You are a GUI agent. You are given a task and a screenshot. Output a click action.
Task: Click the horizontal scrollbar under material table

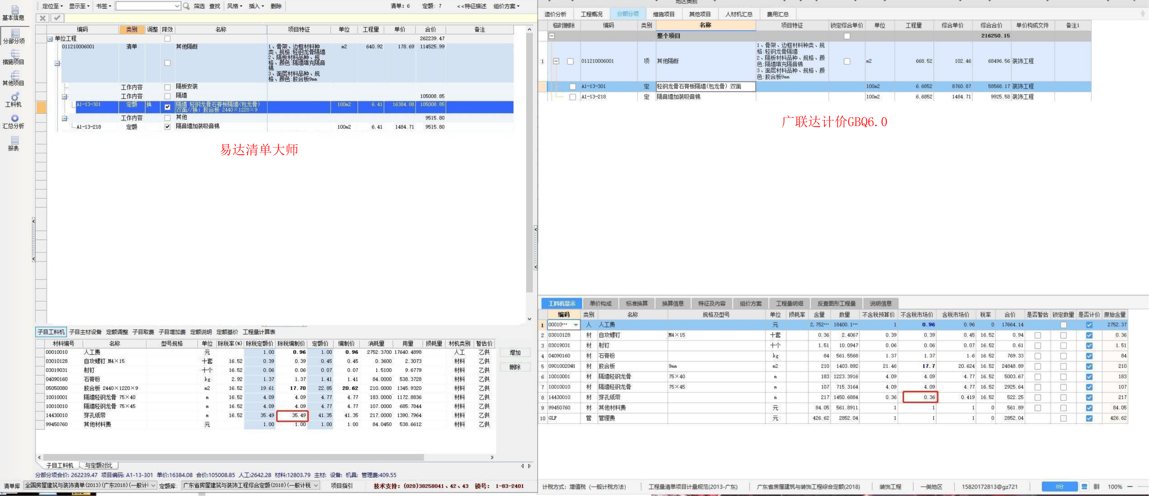(x=233, y=457)
